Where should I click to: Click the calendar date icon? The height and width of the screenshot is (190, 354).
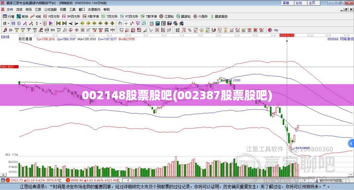click(151, 23)
